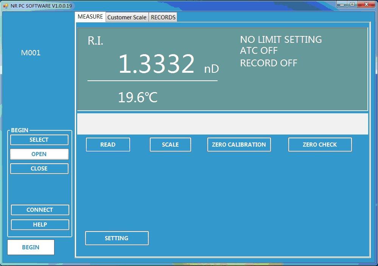378x266 pixels.
Task: Run the ZERO CHECK function
Action: pyautogui.click(x=320, y=144)
